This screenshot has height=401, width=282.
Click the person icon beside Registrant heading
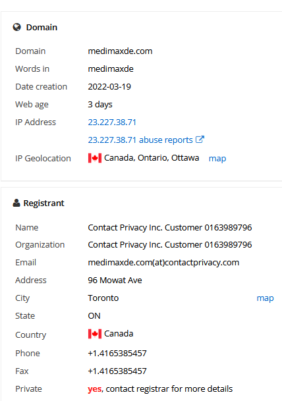point(16,203)
